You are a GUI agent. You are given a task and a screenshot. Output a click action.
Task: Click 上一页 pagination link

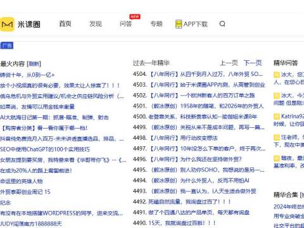(x=229, y=63)
